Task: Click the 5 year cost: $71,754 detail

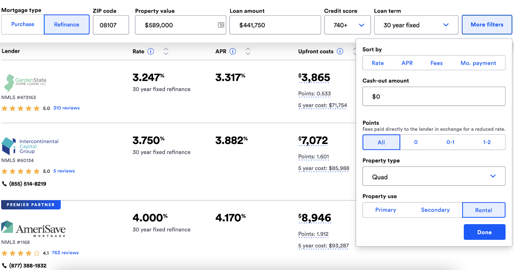Action: tap(323, 105)
